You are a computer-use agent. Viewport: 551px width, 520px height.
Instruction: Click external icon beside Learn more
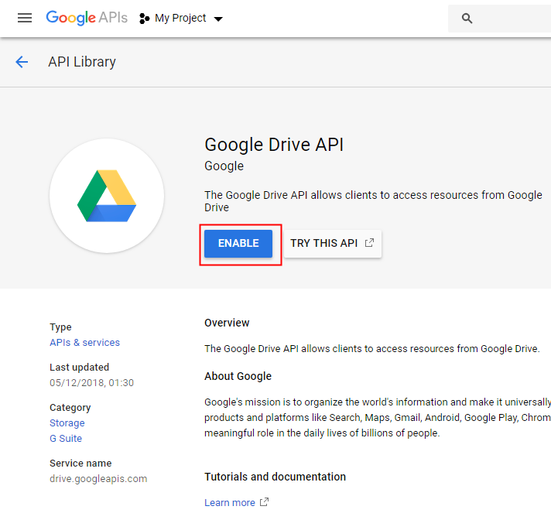264,502
